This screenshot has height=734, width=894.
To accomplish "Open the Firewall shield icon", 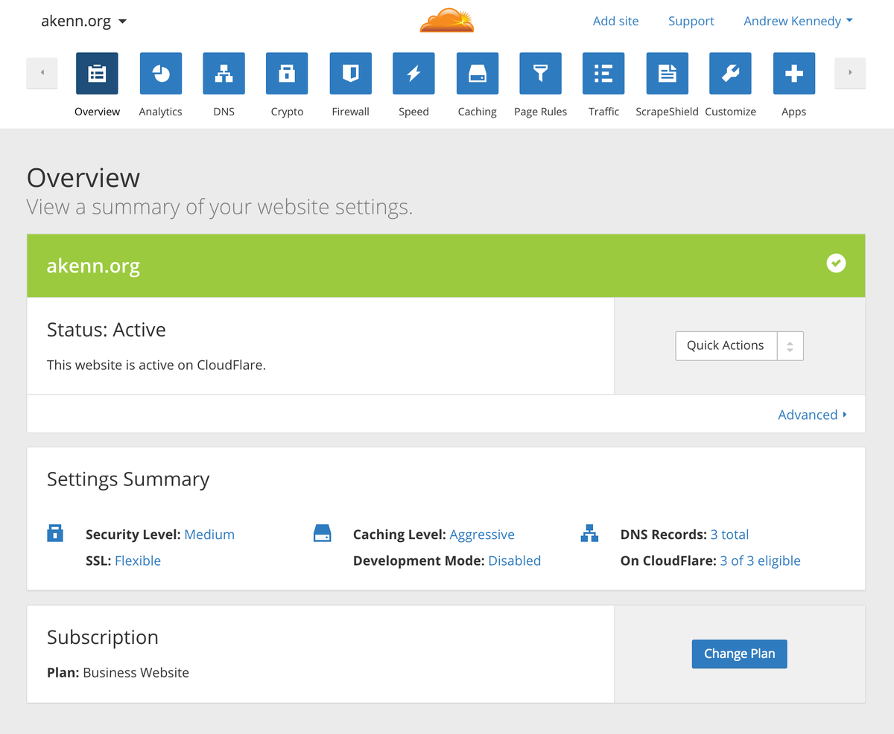I will click(350, 73).
